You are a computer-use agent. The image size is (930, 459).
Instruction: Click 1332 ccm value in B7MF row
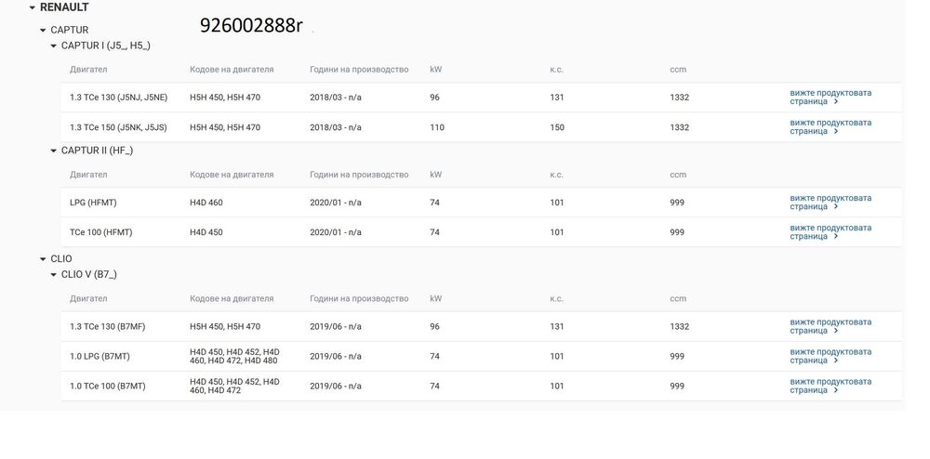coord(680,326)
